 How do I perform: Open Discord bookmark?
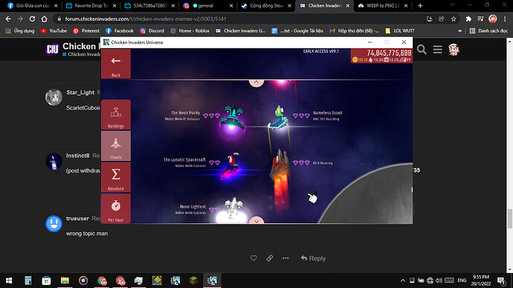(x=152, y=31)
